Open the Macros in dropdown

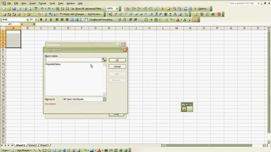tap(105, 99)
